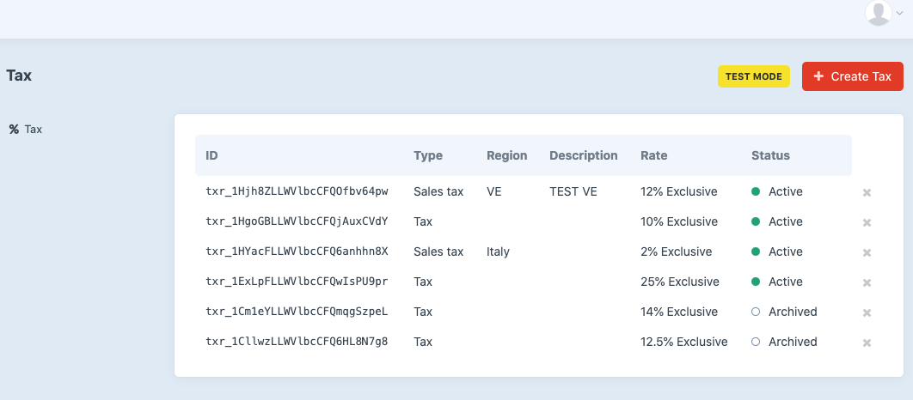The width and height of the screenshot is (913, 400).
Task: Click the x icon for Italy sales tax
Action: pos(867,253)
